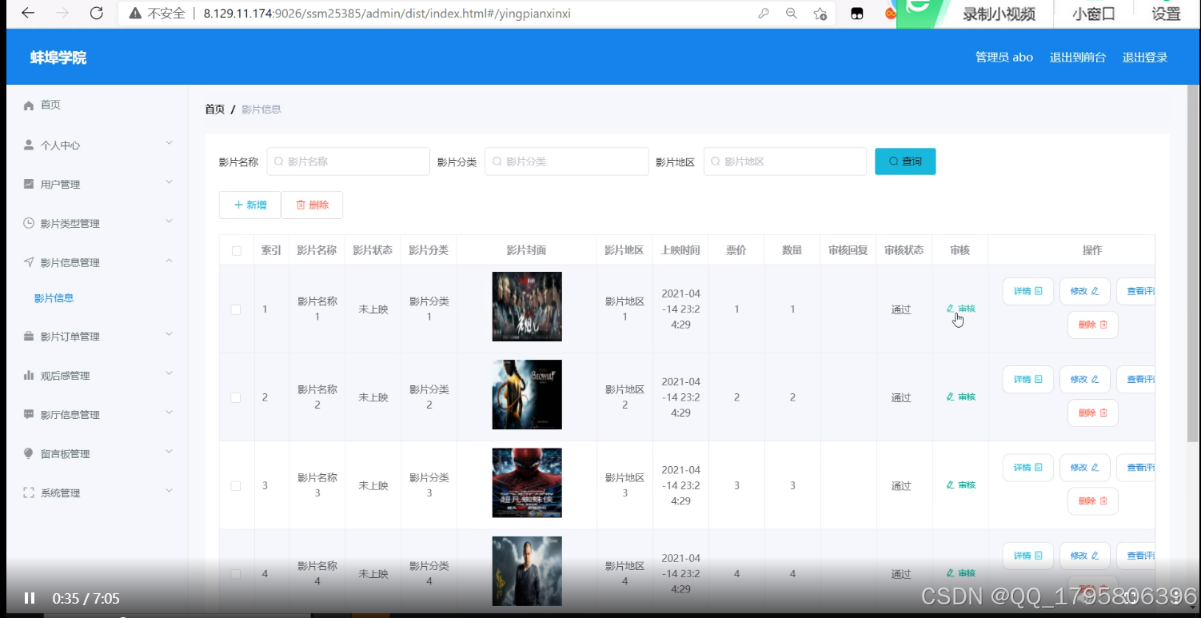Viewport: 1201px width, 618px height.
Task: Click the clock icon for 影片类型管理
Action: pyautogui.click(x=29, y=223)
